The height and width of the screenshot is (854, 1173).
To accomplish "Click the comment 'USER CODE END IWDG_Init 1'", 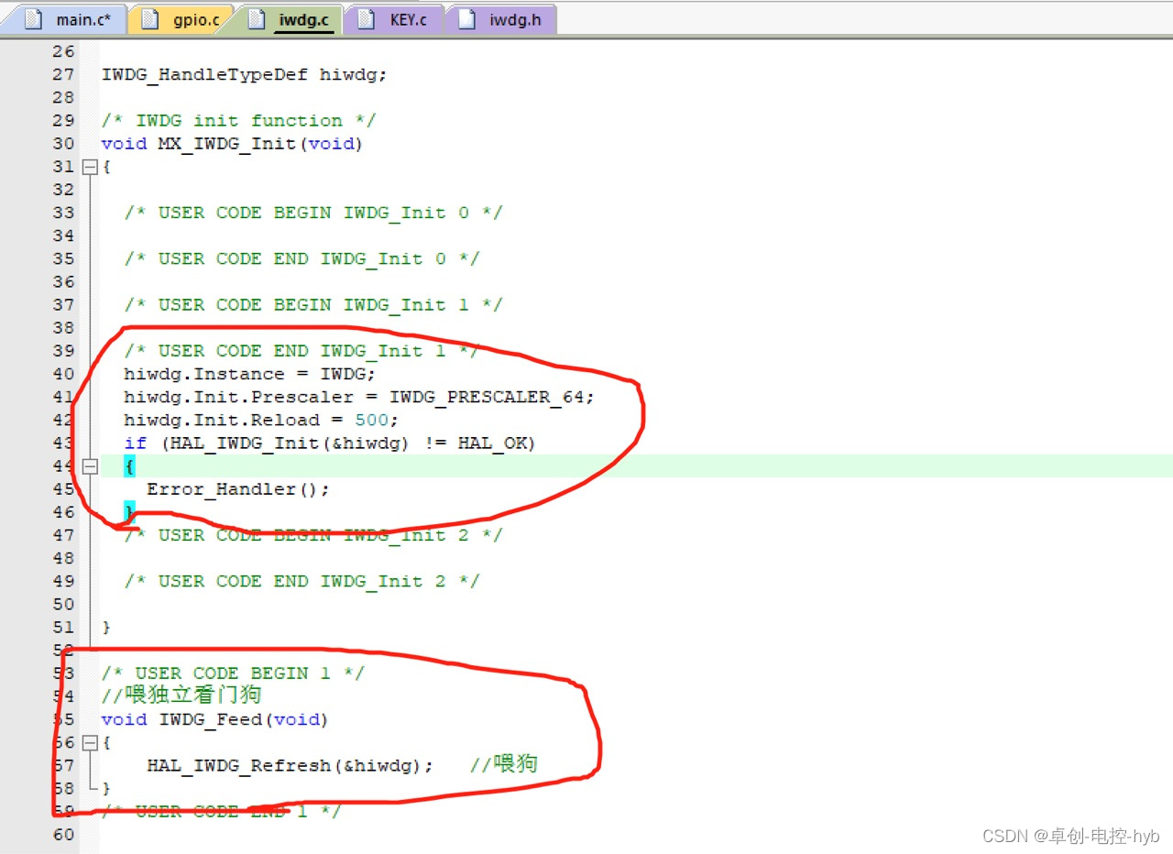I will point(301,351).
